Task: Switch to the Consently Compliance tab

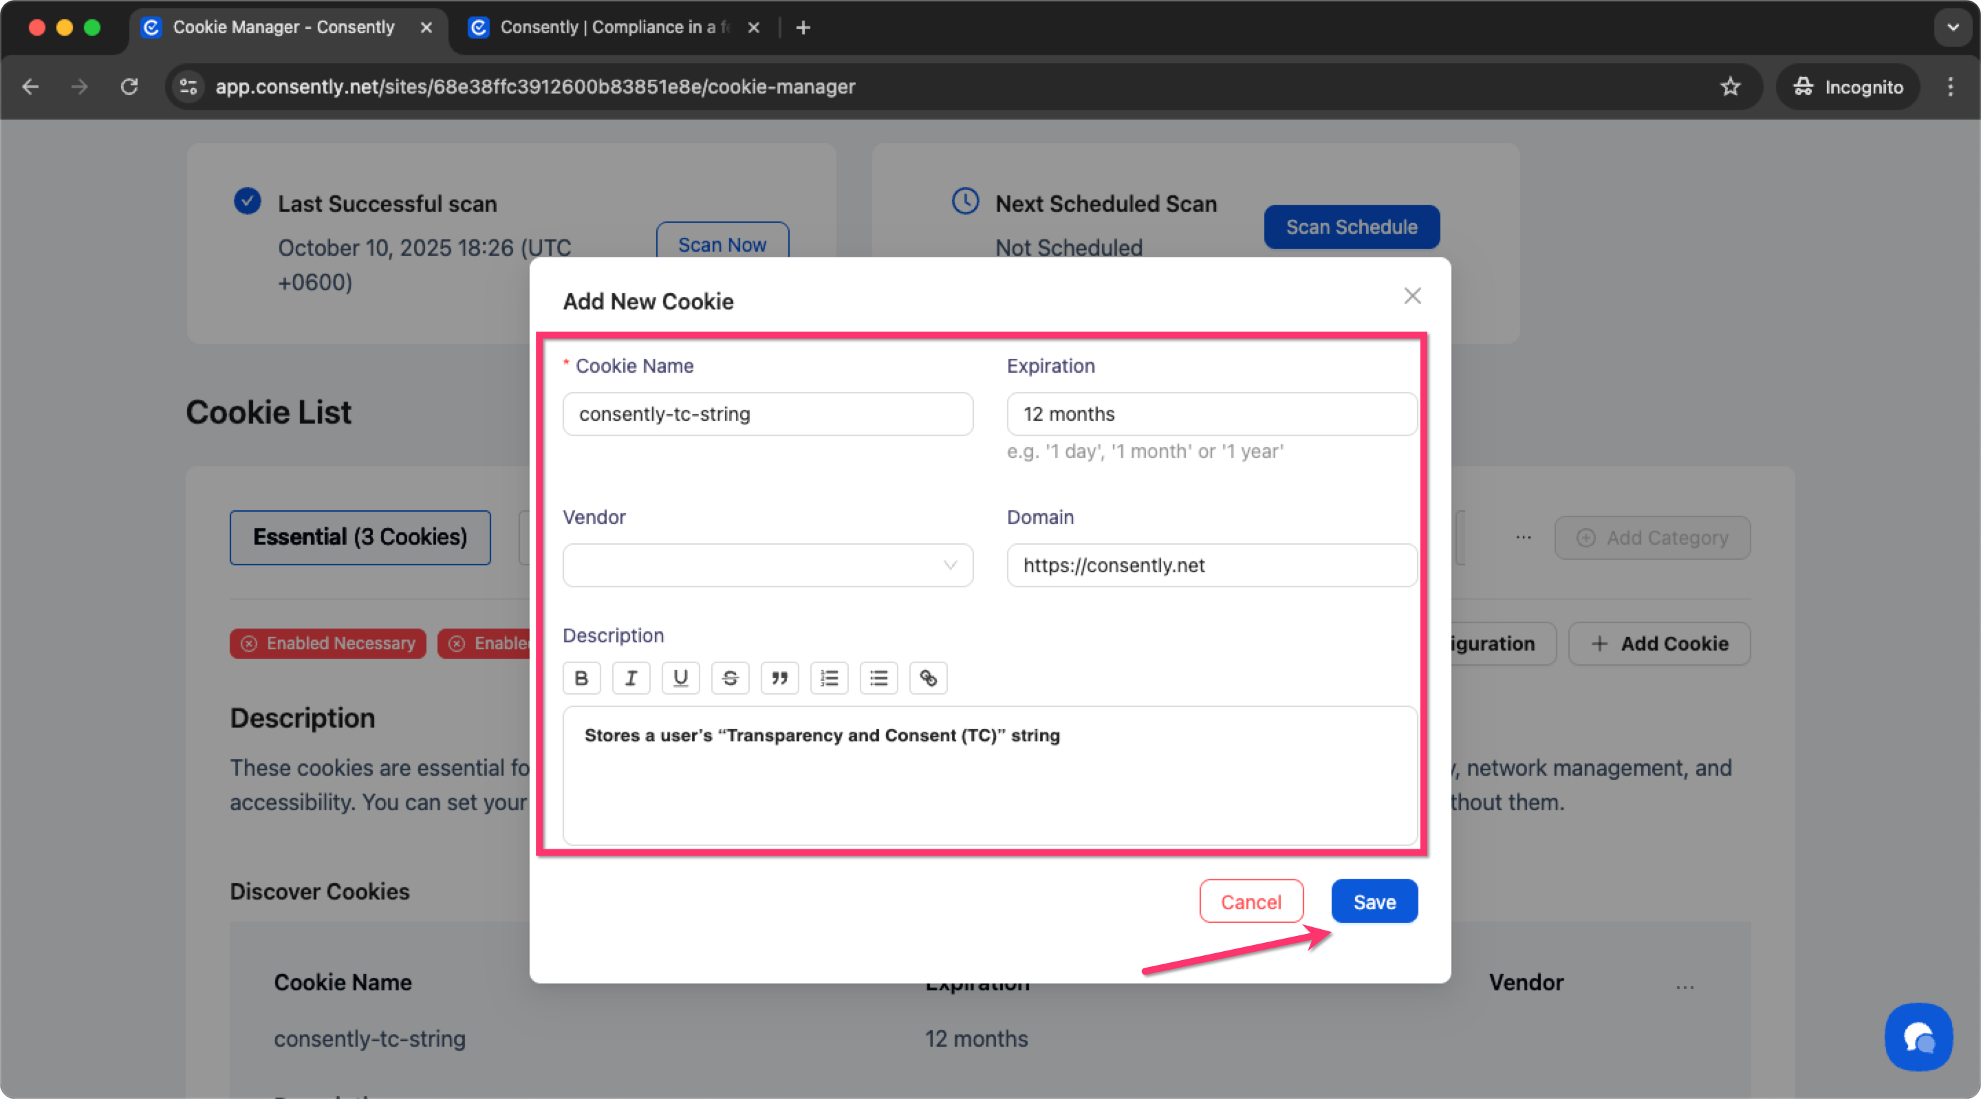Action: (607, 28)
